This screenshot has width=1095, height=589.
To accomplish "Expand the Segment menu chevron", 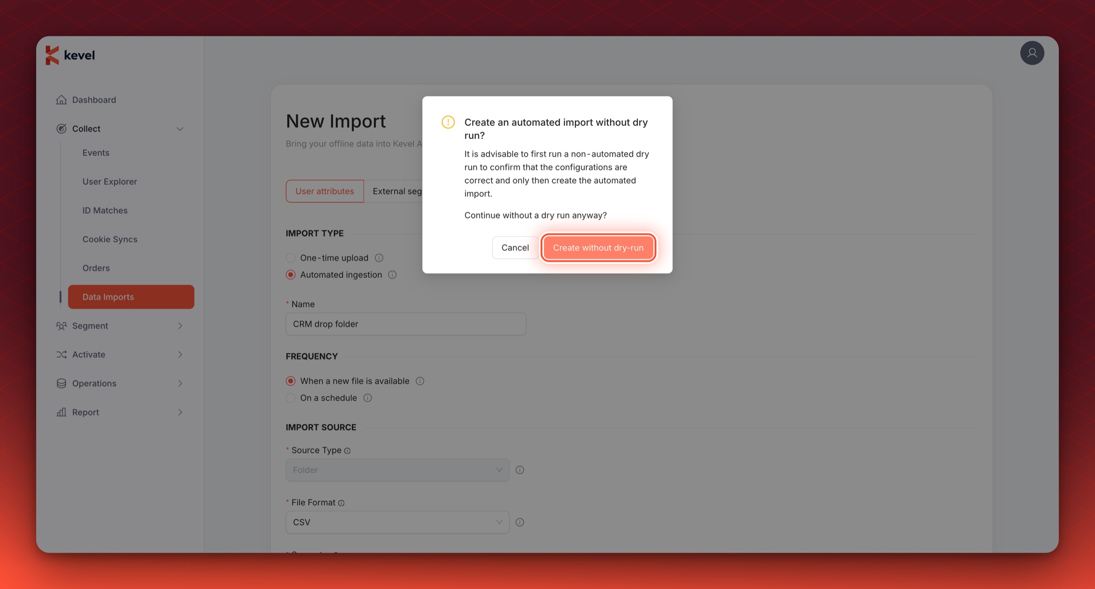I will pyautogui.click(x=180, y=326).
